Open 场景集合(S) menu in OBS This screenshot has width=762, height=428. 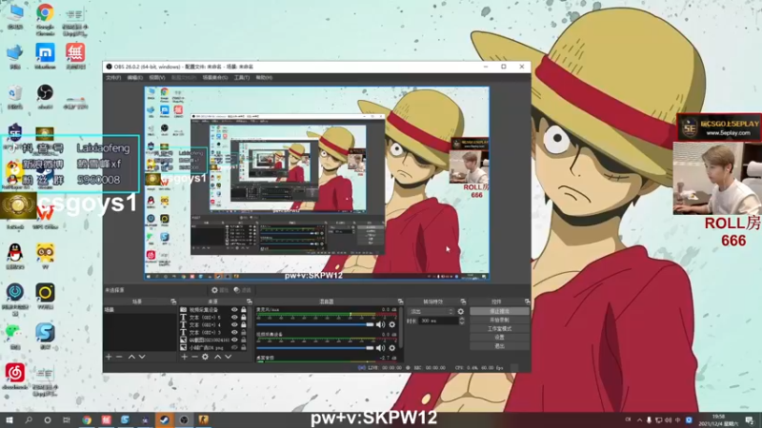point(215,78)
